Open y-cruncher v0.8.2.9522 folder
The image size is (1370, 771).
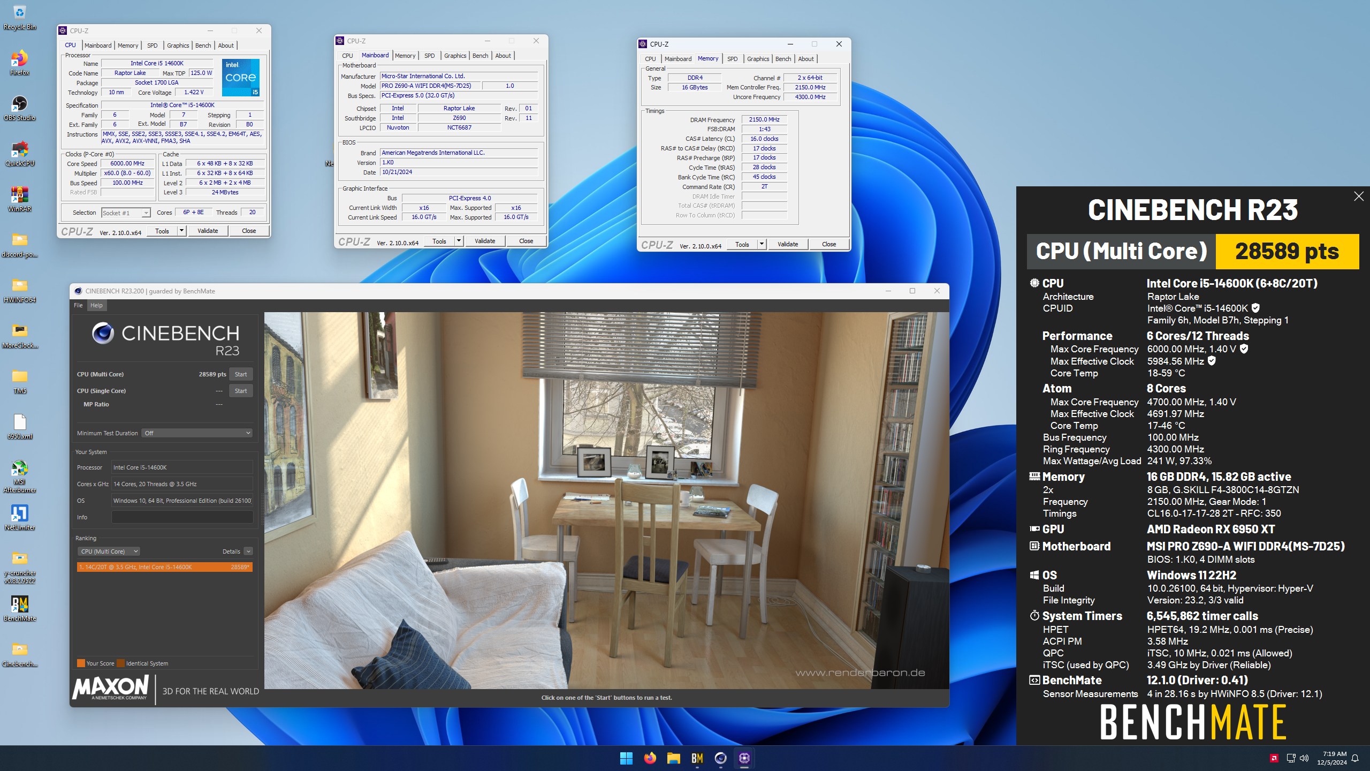19,566
